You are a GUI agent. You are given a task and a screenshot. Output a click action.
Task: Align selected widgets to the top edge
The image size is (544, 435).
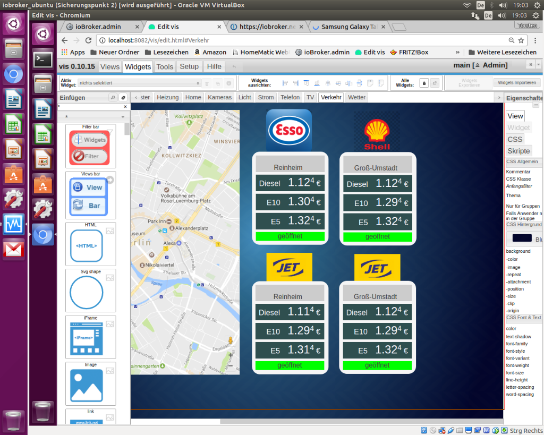tap(307, 83)
